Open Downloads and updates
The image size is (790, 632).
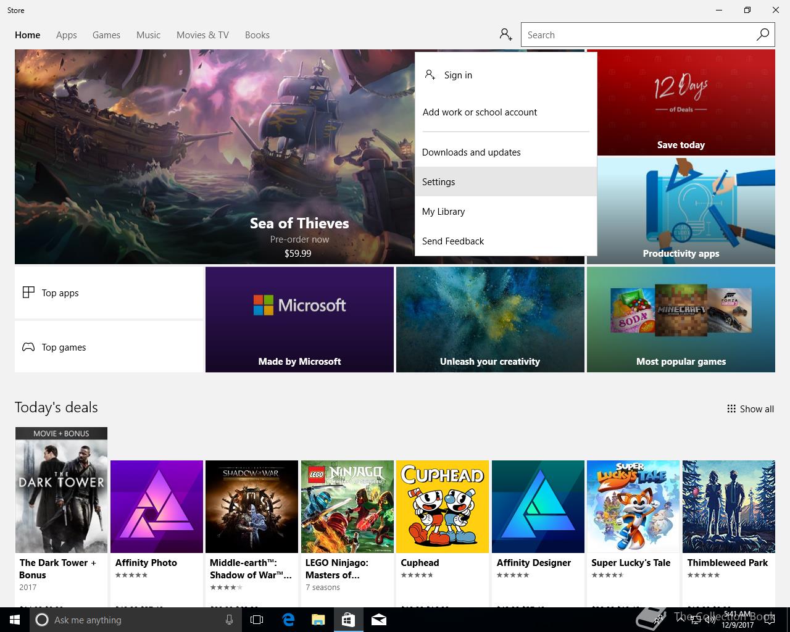505,152
